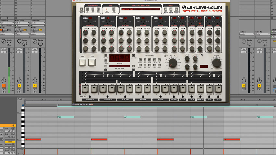276x155 pixels.
Task: Click the Undo pattern edit button
Action: [145, 65]
